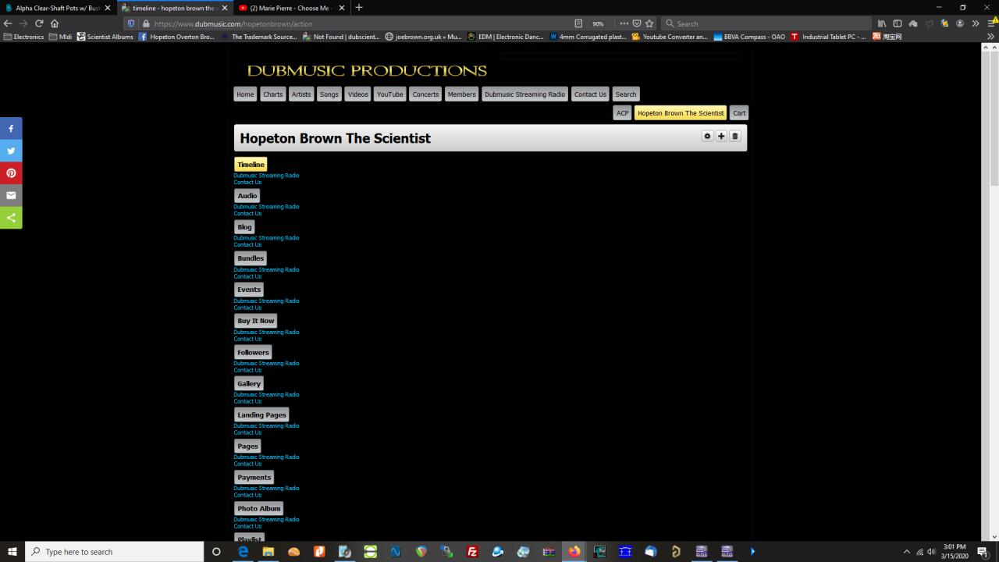Open the Dubmusic Streaming Radio menu item
Screen dimensions: 999x562
click(x=524, y=94)
